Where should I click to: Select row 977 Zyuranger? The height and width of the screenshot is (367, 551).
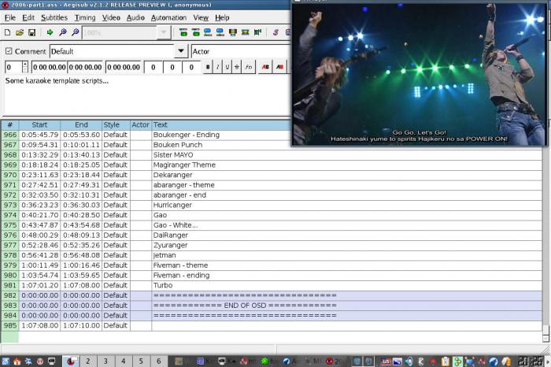(x=272, y=245)
